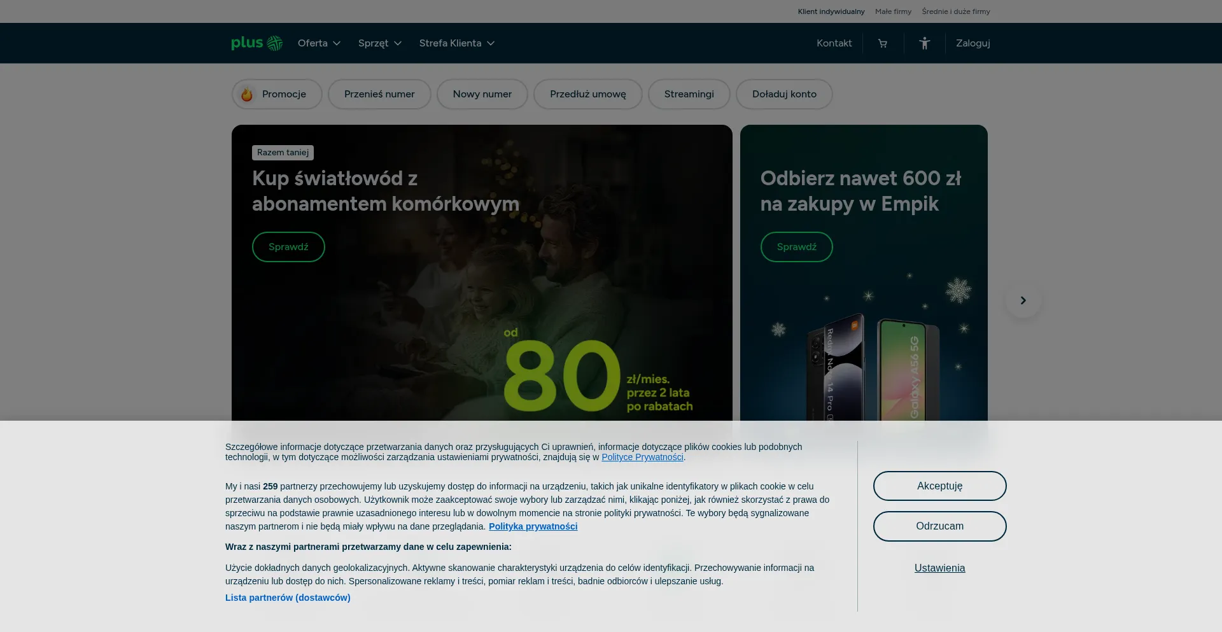Click the accessibility person icon
This screenshot has width=1222, height=632.
coord(924,43)
